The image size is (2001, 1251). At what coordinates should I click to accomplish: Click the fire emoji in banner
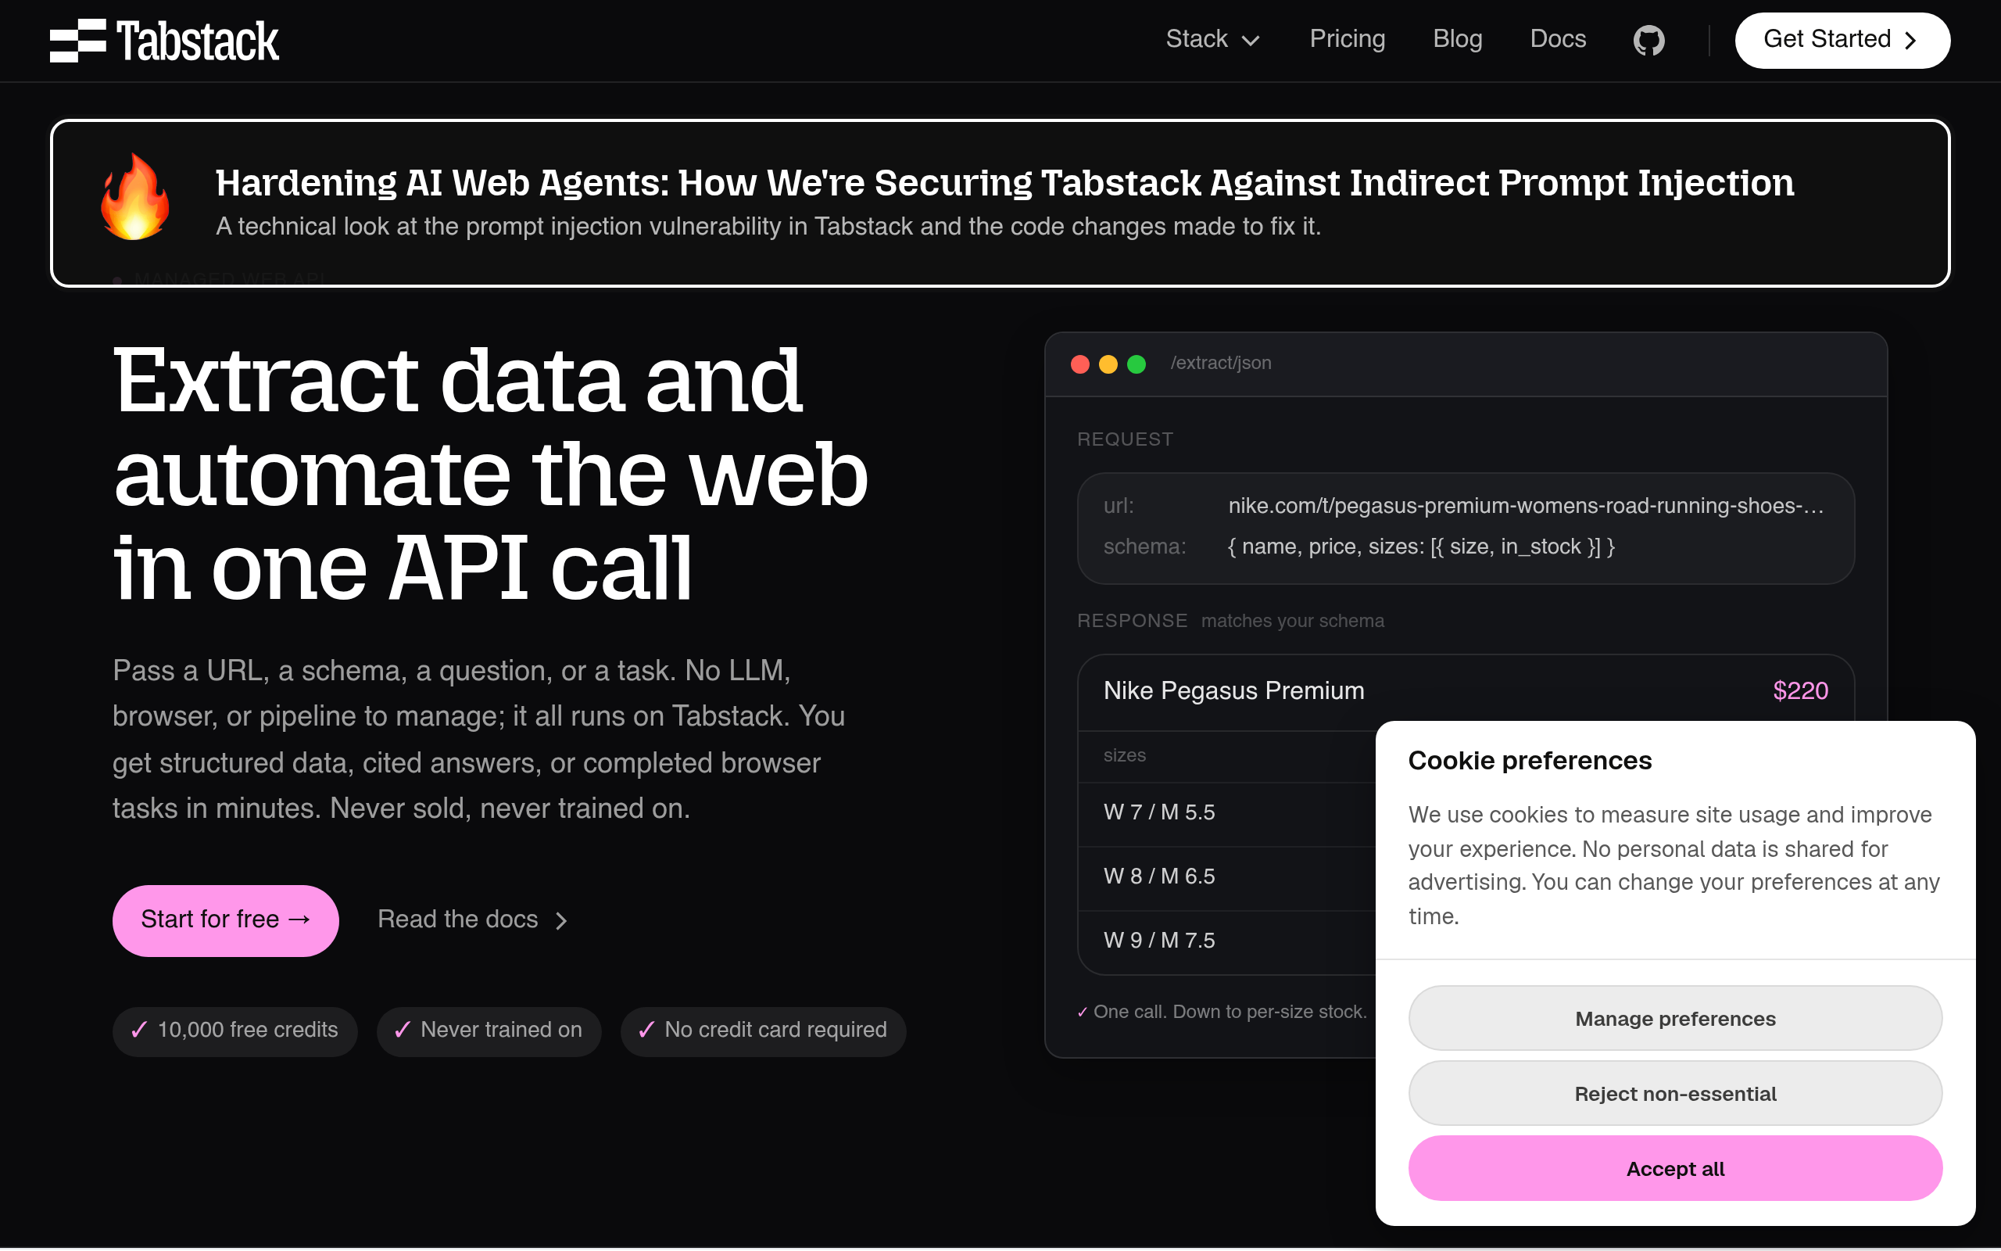[x=134, y=197]
